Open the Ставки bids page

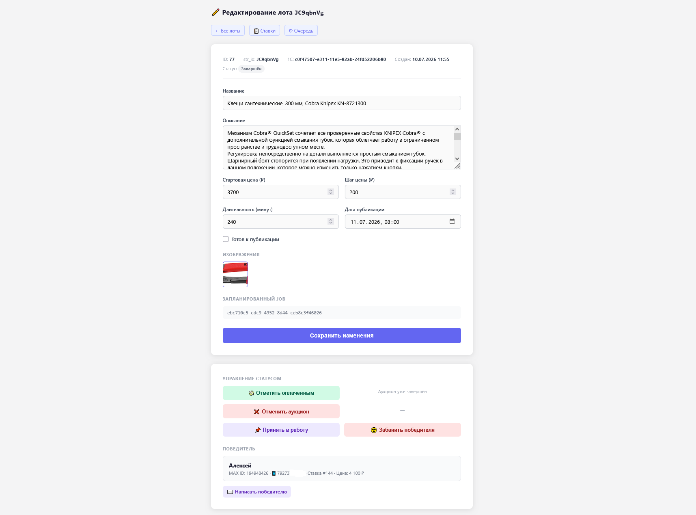pos(265,30)
